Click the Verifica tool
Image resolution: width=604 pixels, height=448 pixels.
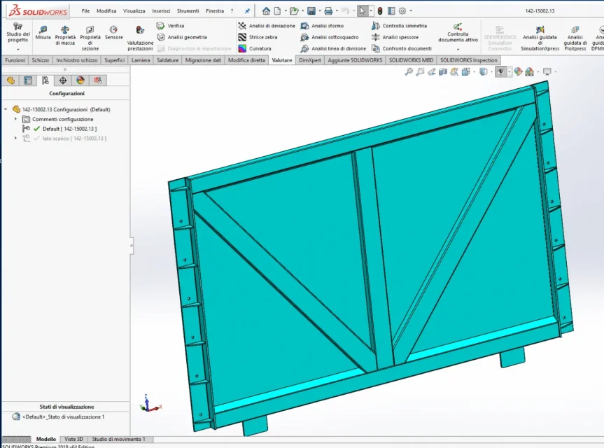click(x=170, y=26)
